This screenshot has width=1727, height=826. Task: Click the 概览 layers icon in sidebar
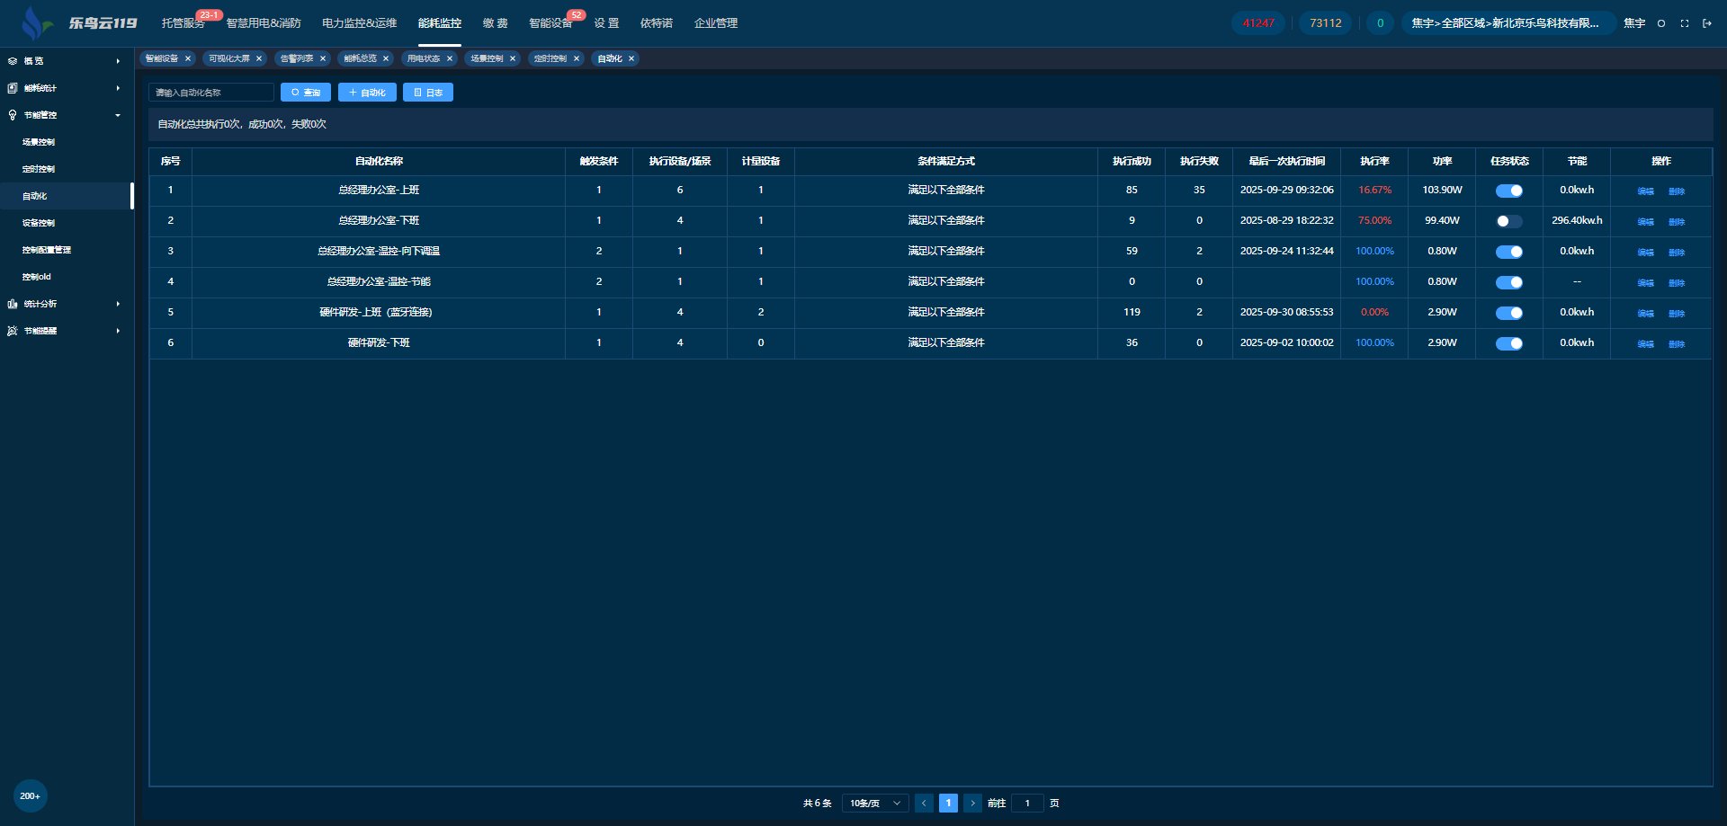pos(13,61)
